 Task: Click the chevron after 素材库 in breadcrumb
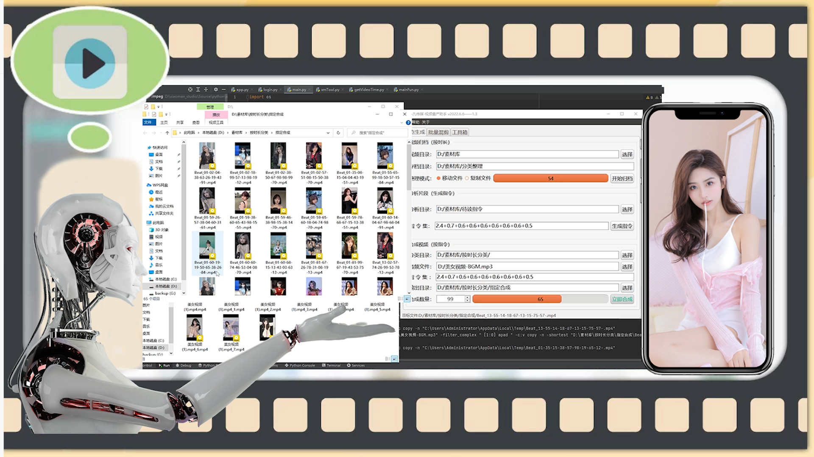(245, 133)
